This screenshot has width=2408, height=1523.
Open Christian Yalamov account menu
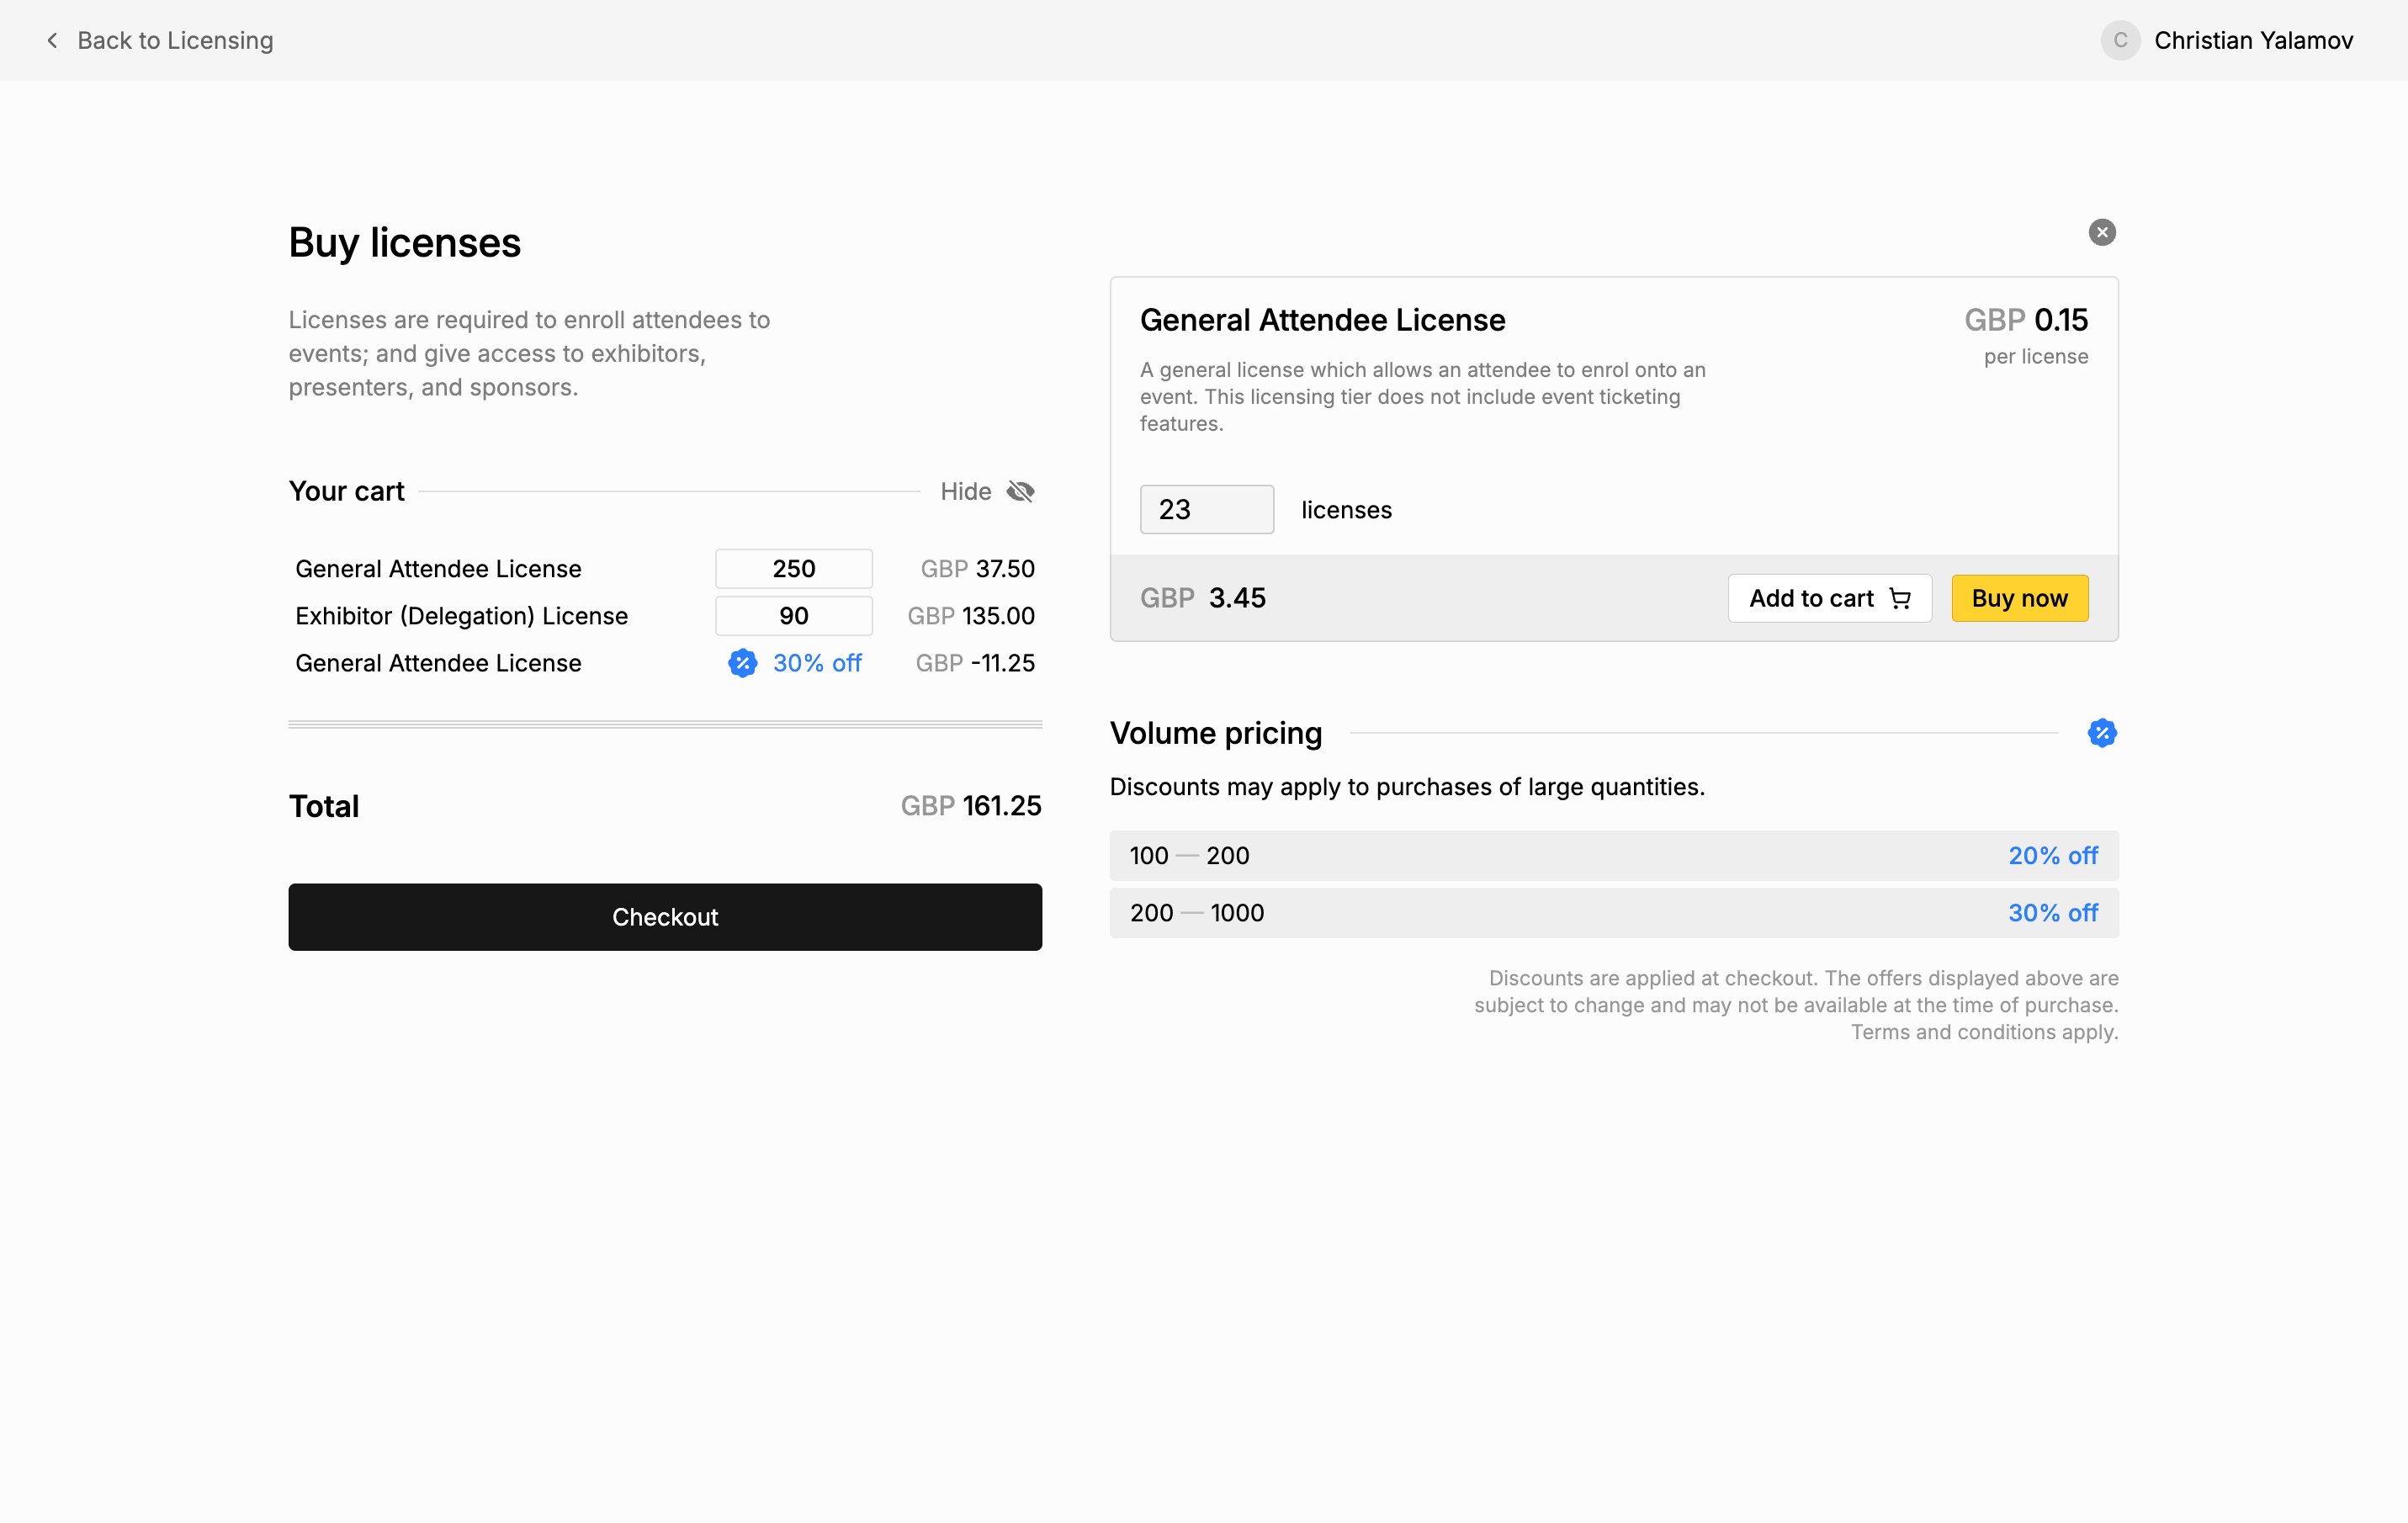2252,40
